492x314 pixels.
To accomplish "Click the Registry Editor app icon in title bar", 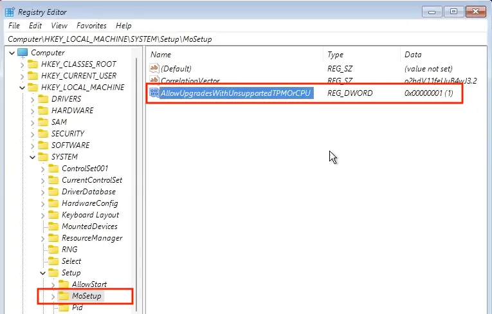I will (10, 12).
